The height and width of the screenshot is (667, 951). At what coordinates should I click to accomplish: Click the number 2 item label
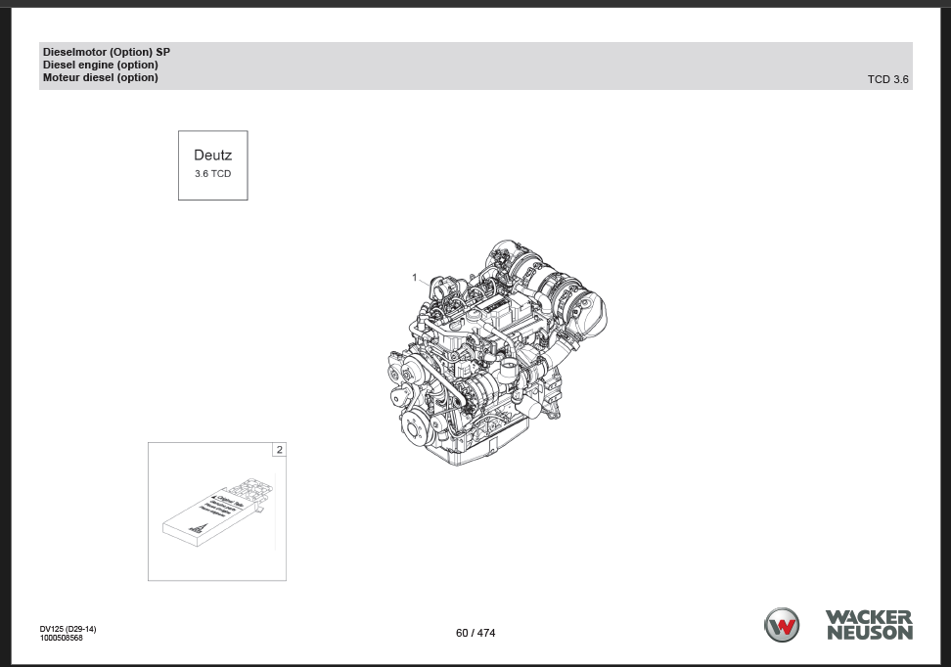tap(280, 450)
